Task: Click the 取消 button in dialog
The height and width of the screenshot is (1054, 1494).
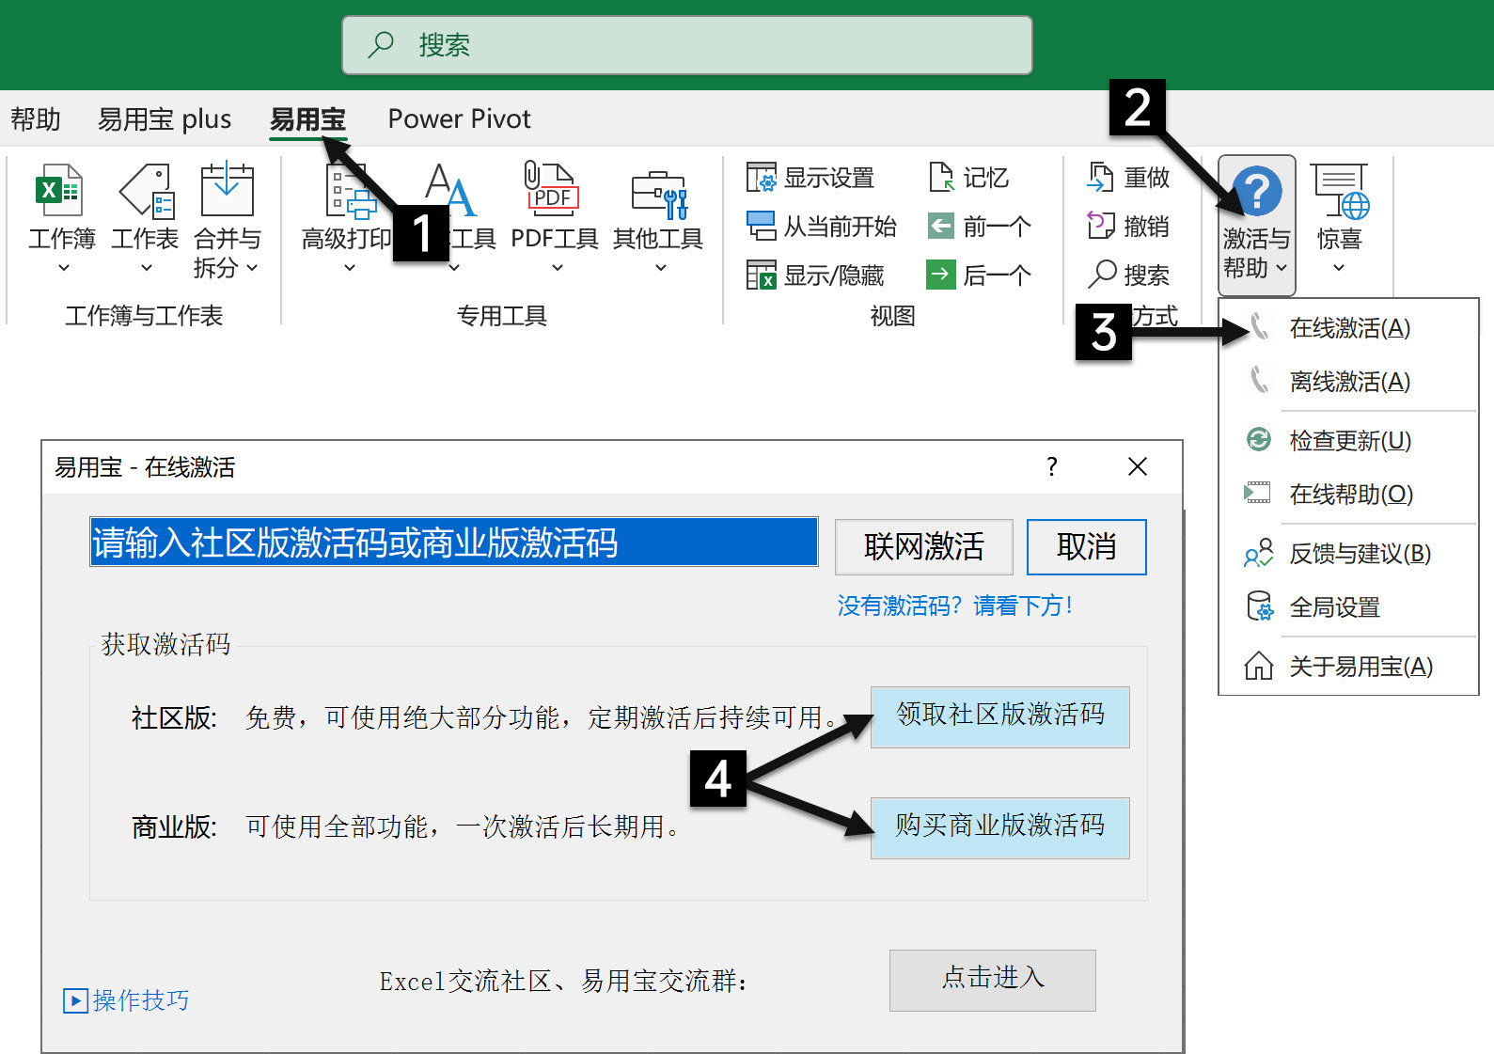Action: coord(1086,547)
